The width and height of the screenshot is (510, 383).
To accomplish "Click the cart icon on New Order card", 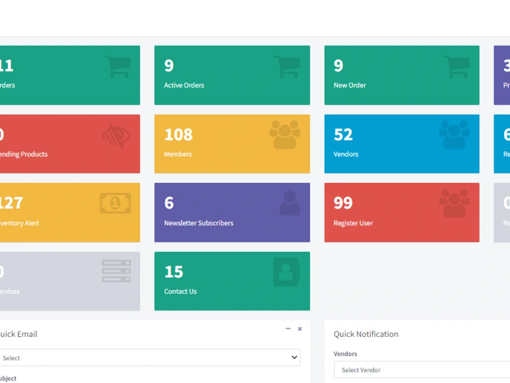I will [x=456, y=67].
